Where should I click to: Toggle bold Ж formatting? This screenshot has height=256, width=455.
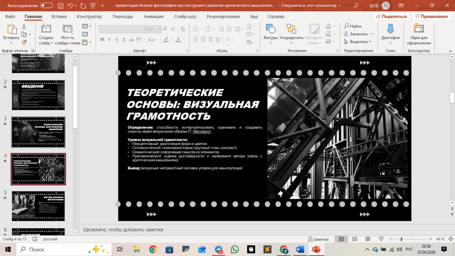[x=102, y=40]
